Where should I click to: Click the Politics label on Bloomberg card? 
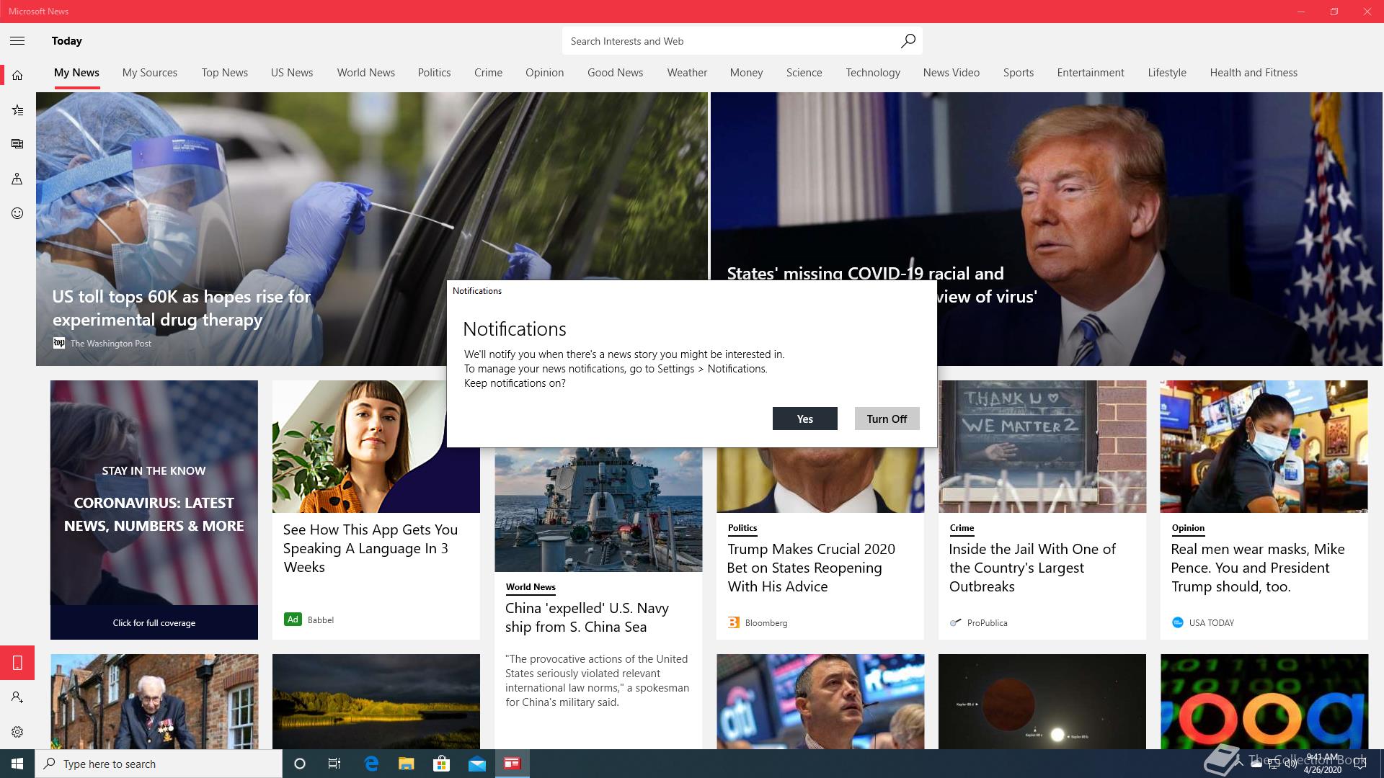point(742,528)
